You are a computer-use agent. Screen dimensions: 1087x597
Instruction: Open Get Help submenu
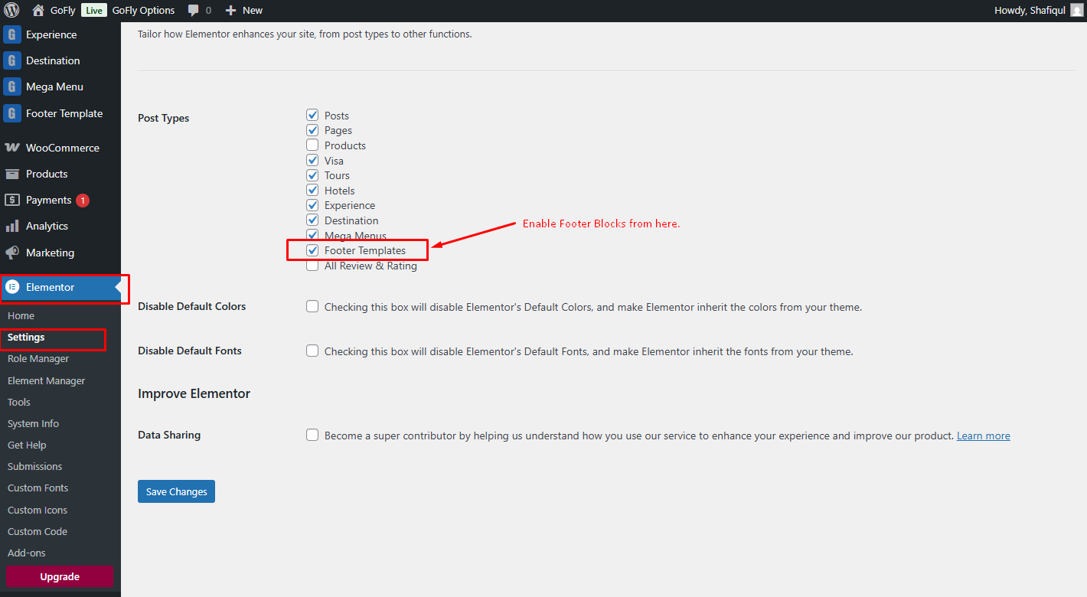pos(27,445)
